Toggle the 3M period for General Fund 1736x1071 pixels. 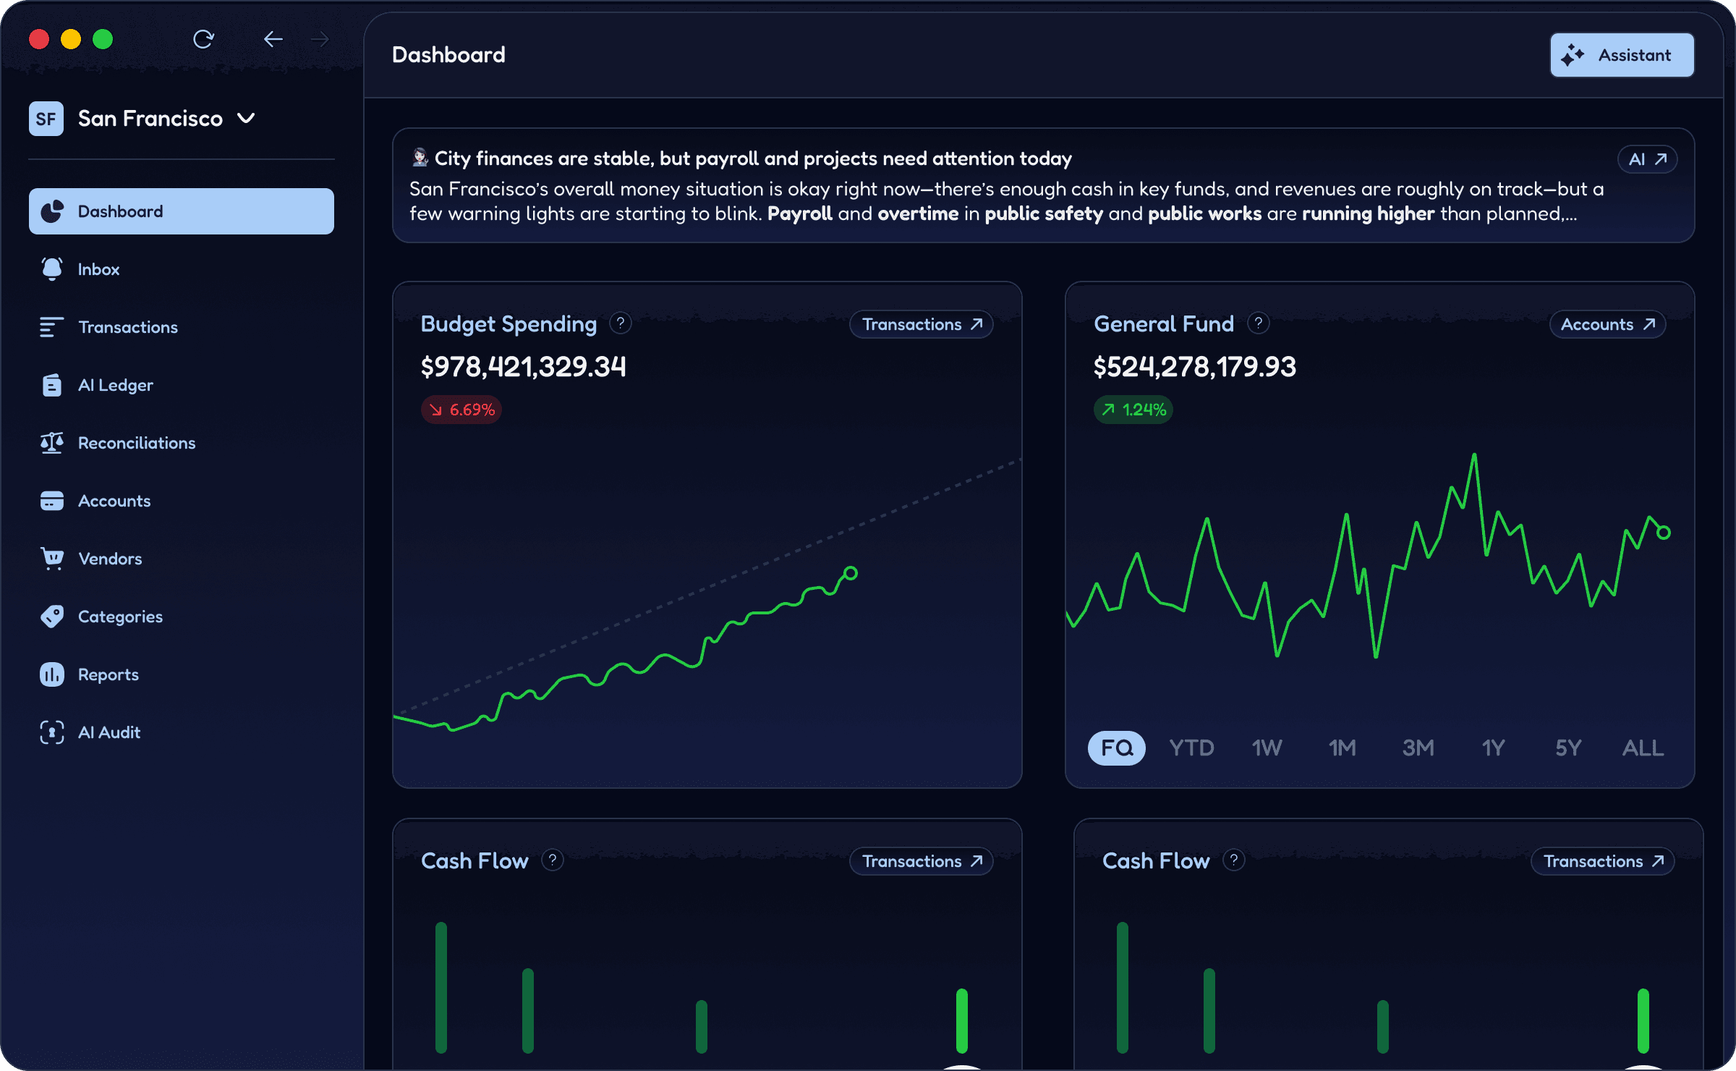tap(1417, 748)
